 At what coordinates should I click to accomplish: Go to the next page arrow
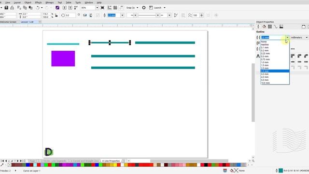point(18,161)
